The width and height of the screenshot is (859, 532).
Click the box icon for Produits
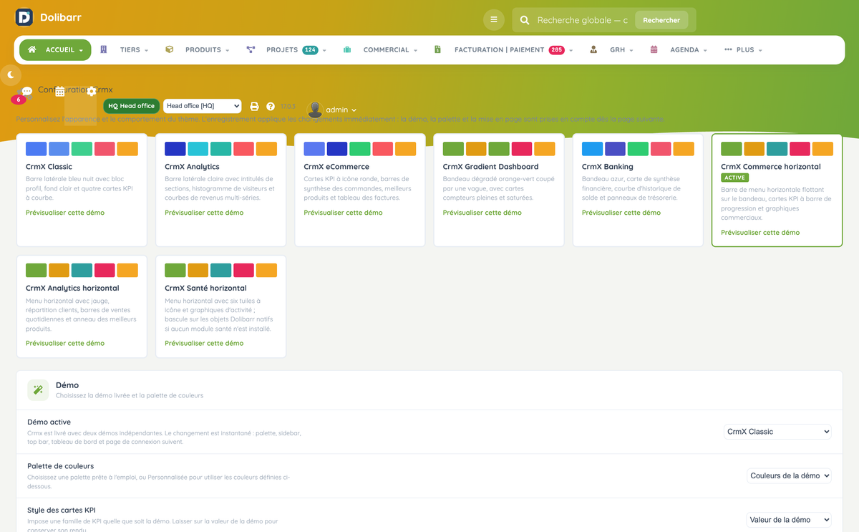coord(169,49)
